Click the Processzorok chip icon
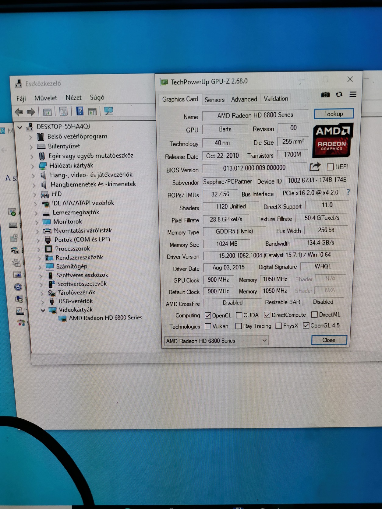Image resolution: width=382 pixels, height=509 pixels. 48,249
